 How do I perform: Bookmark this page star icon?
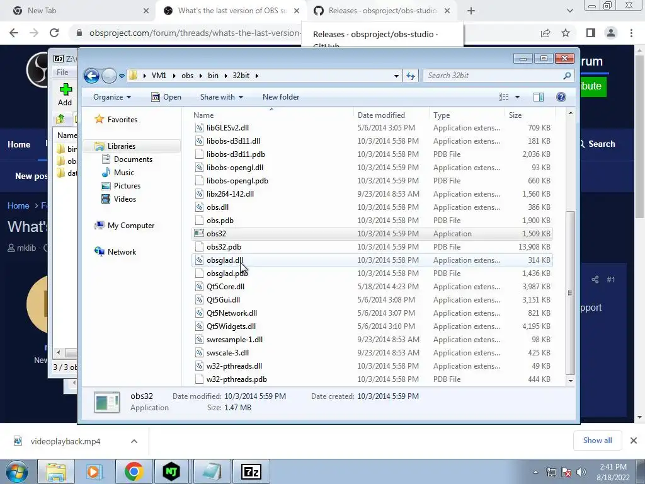coord(566,33)
